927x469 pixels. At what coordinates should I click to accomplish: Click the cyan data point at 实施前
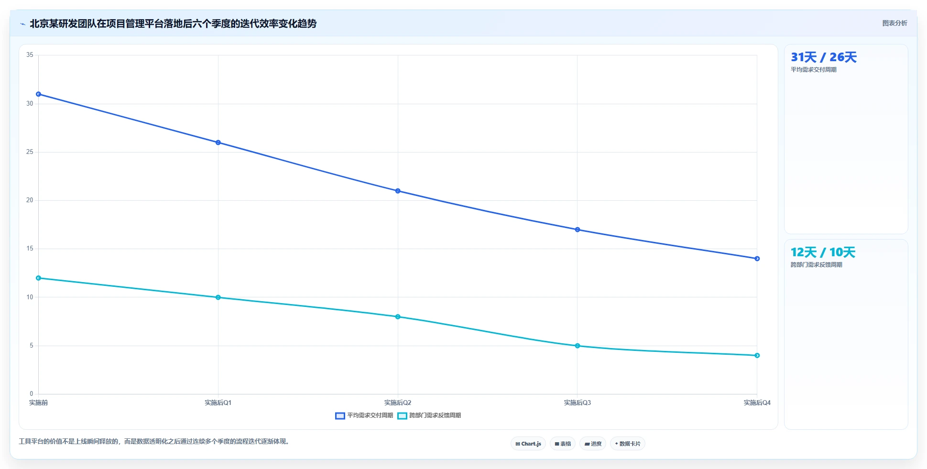point(38,278)
